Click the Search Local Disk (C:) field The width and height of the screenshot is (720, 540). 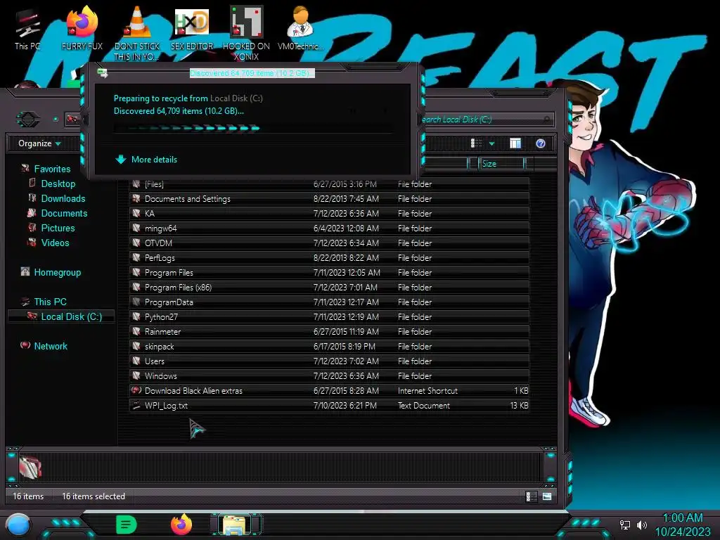(x=487, y=120)
